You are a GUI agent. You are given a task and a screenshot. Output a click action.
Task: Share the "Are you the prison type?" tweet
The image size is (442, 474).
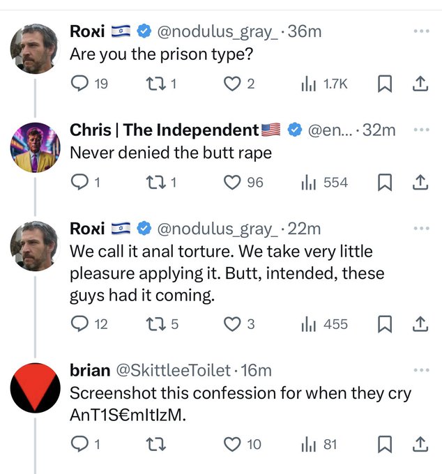coord(420,84)
